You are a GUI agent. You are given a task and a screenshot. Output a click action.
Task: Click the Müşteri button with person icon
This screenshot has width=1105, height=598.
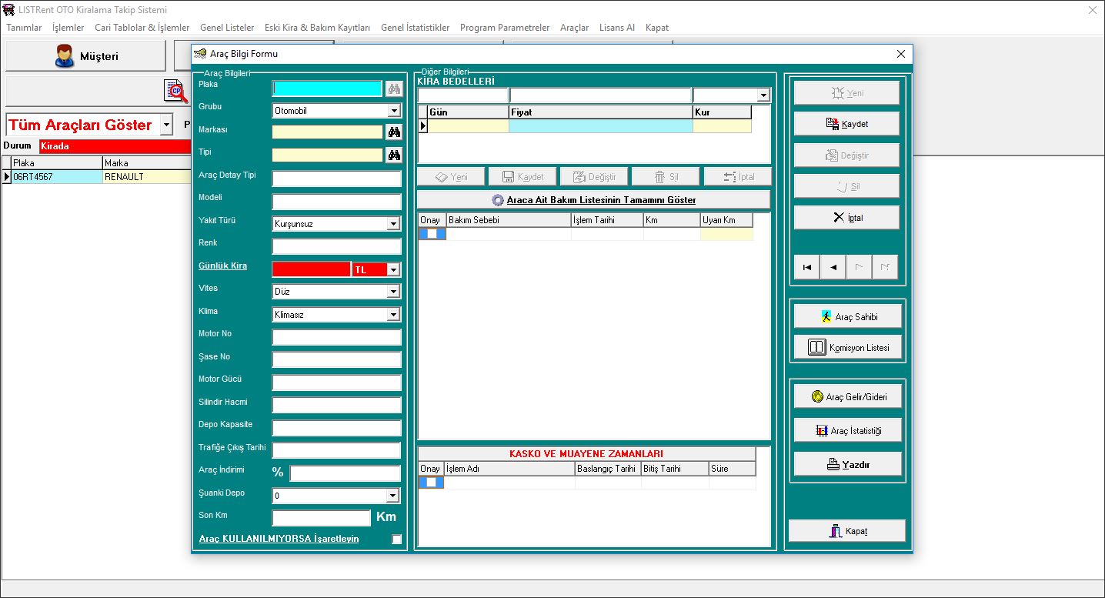click(85, 56)
